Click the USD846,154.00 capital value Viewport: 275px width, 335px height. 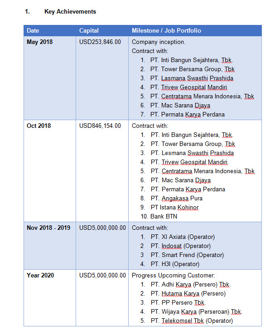(x=100, y=126)
